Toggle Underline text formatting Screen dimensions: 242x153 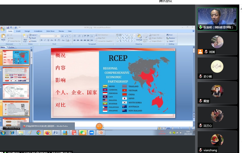tap(48, 40)
